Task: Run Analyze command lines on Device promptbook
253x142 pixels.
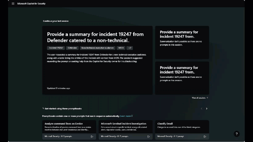Action: click(x=92, y=136)
